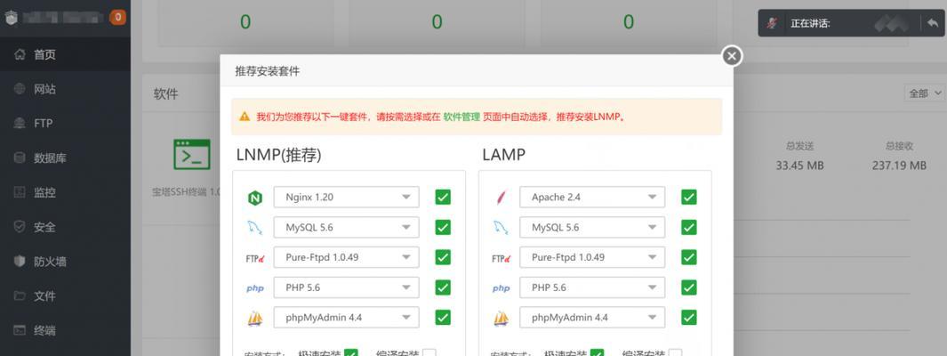Uncheck the LAMP phpMyAdmin 4.4 checkbox
Screen dimensions: 947x356
[x=688, y=318]
